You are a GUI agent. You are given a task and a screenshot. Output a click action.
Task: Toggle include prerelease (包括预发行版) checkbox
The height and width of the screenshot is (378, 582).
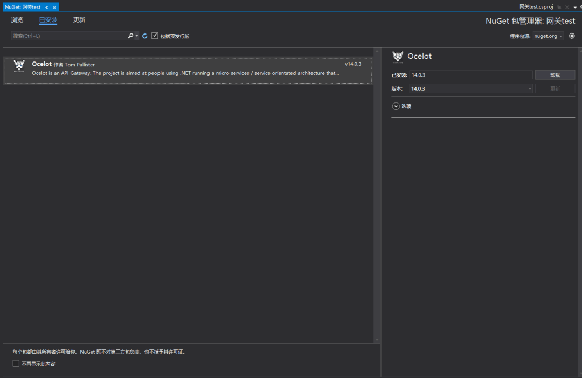[155, 36]
